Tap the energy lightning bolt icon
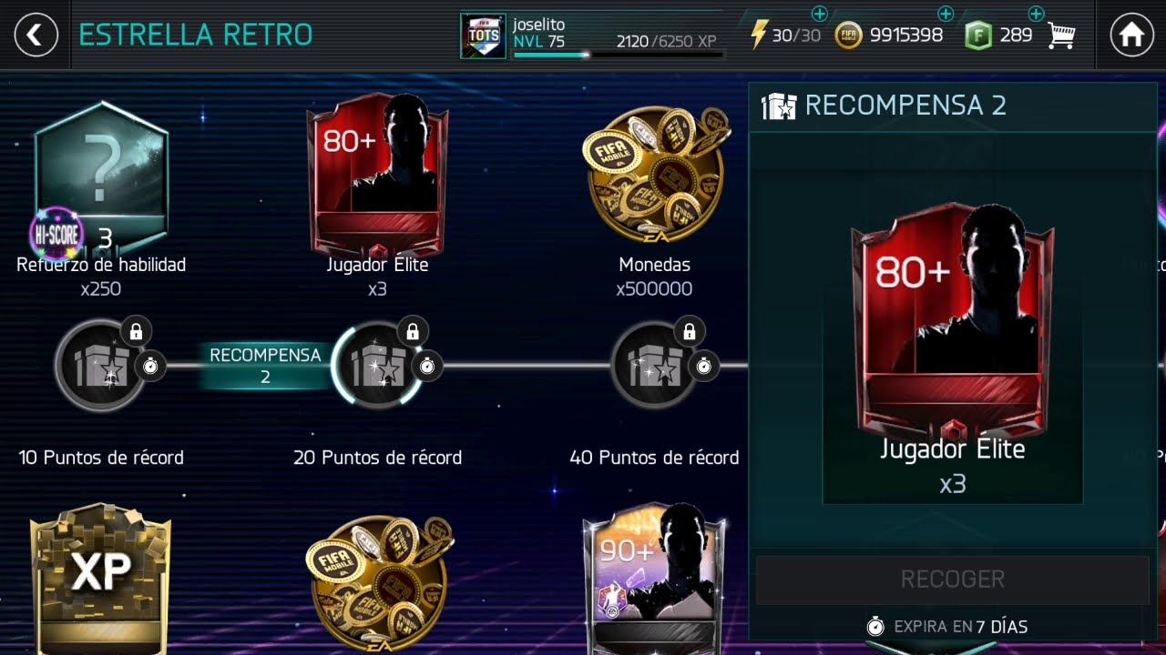 (758, 35)
